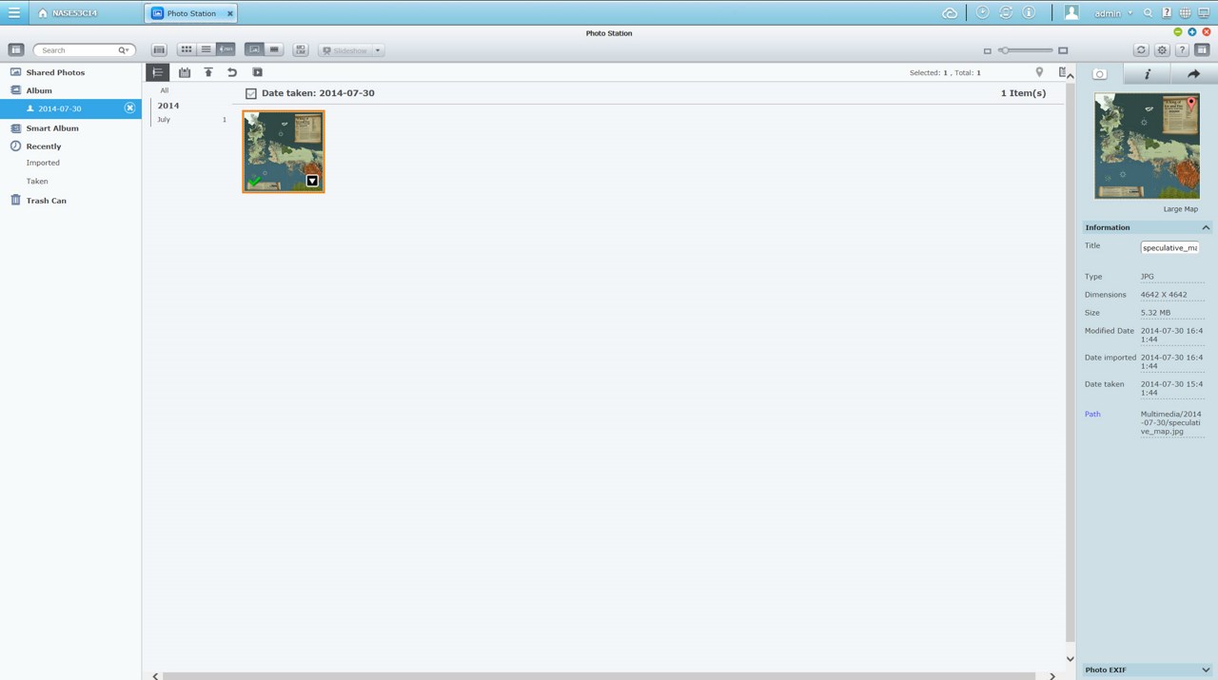Open the desktop preferences monitor icon

click(1204, 13)
